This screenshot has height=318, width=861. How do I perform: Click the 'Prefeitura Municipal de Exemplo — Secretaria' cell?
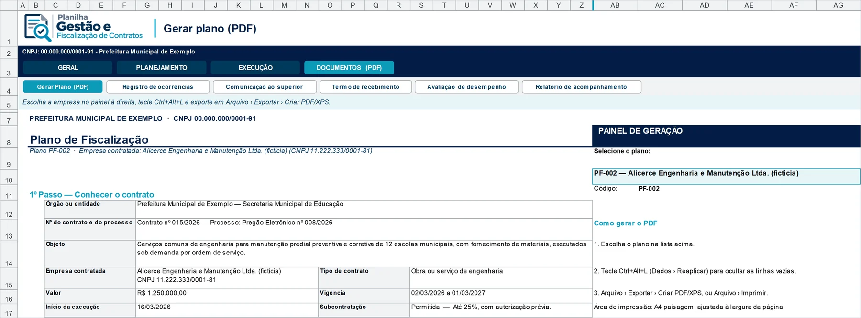point(364,210)
